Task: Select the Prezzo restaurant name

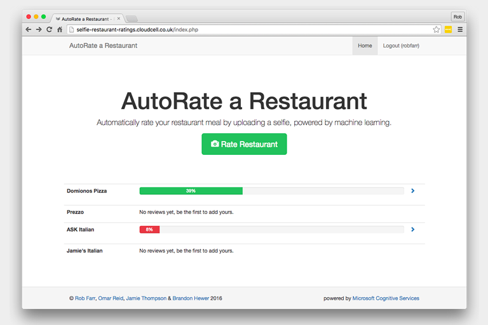Action: (76, 212)
